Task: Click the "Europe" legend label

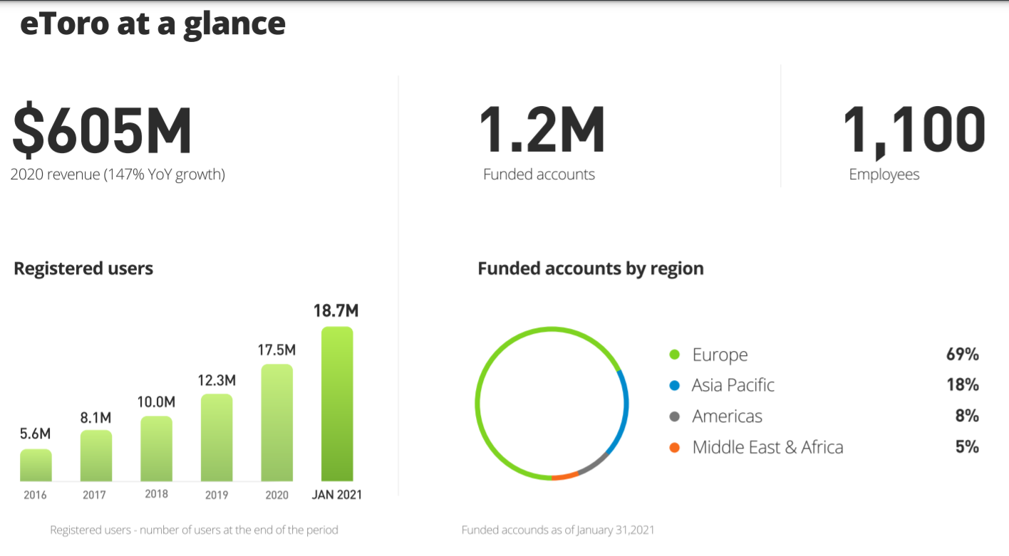Action: 720,355
